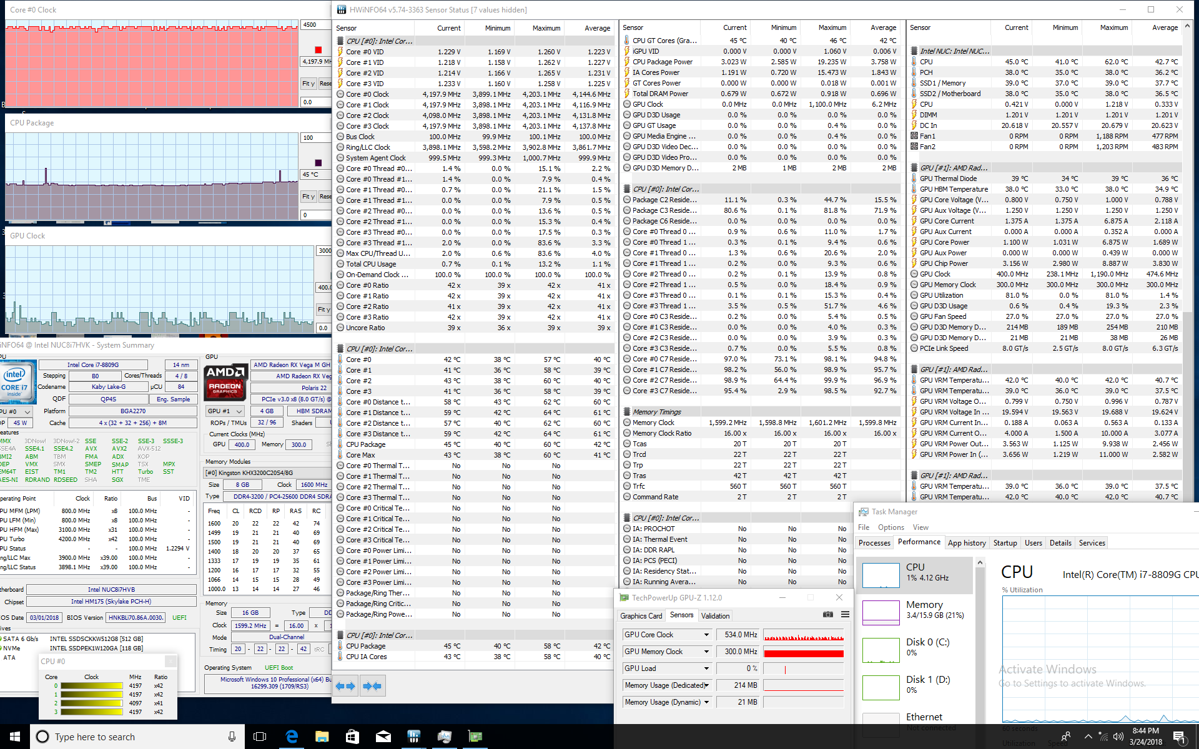Open the Action Center notifications icon
1199x749 pixels.
[x=1180, y=737]
